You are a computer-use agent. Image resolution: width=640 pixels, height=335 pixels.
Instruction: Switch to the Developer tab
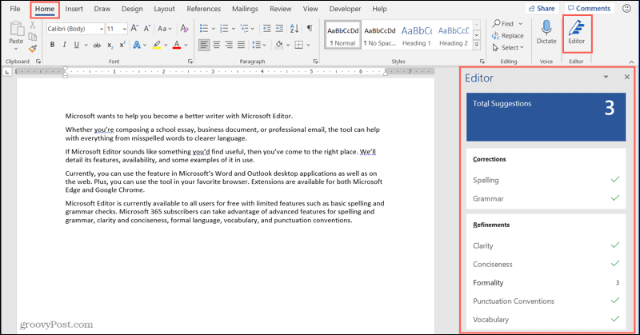pos(345,9)
